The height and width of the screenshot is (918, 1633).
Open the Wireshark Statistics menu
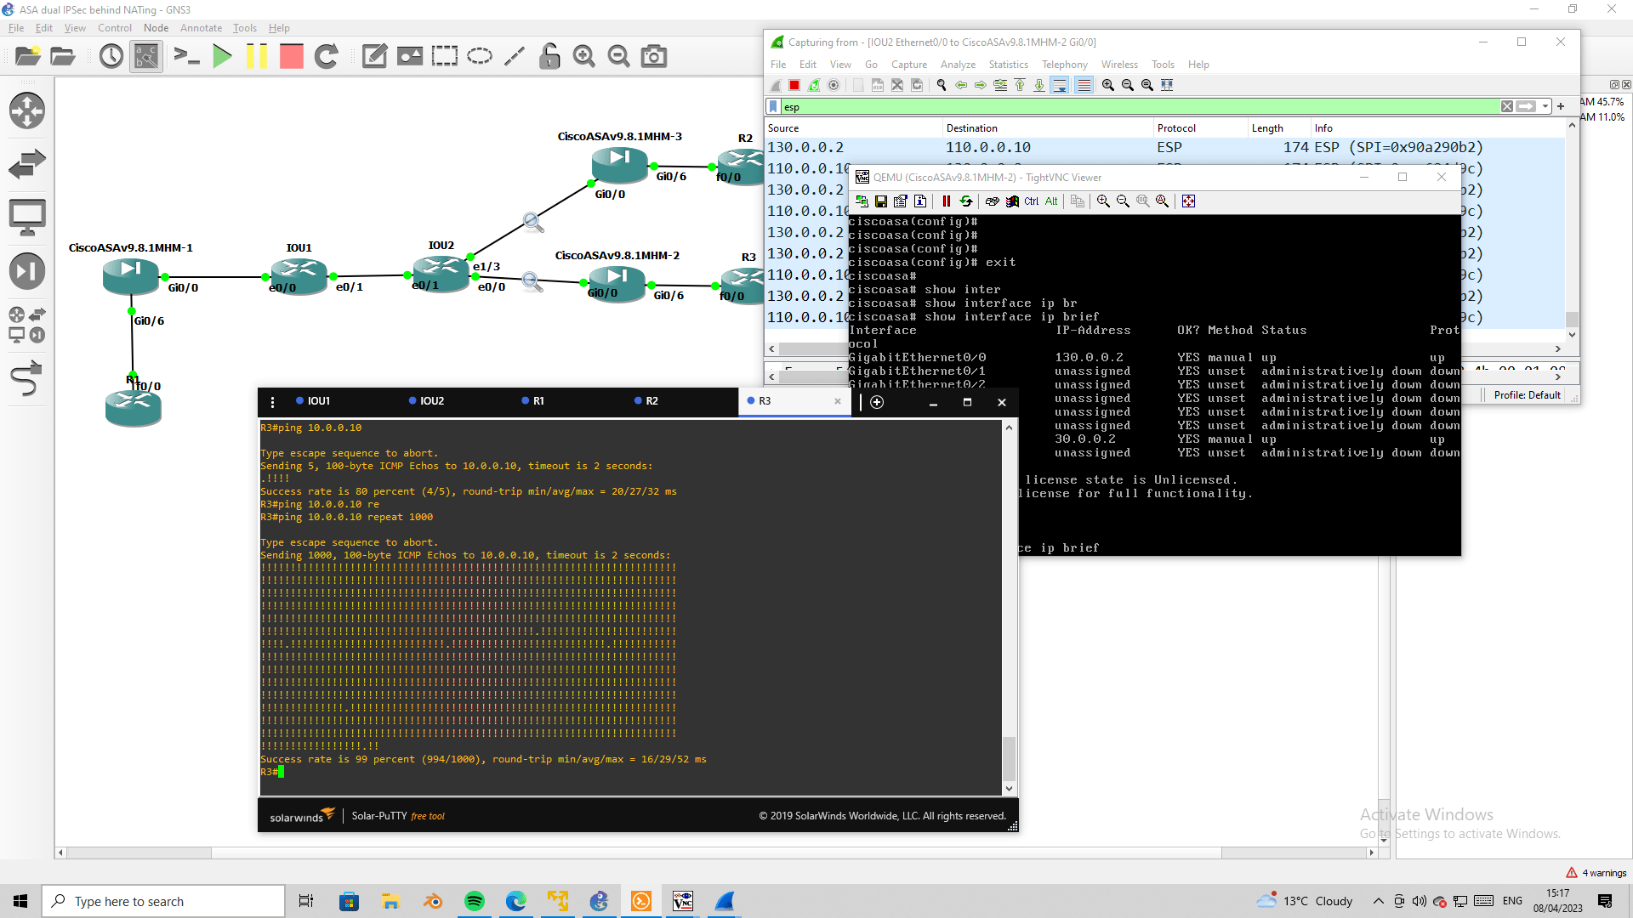point(1008,65)
